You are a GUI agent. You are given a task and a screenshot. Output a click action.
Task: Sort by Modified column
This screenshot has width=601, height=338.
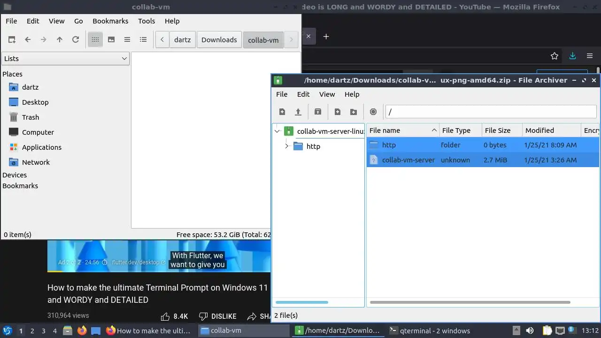coord(551,131)
